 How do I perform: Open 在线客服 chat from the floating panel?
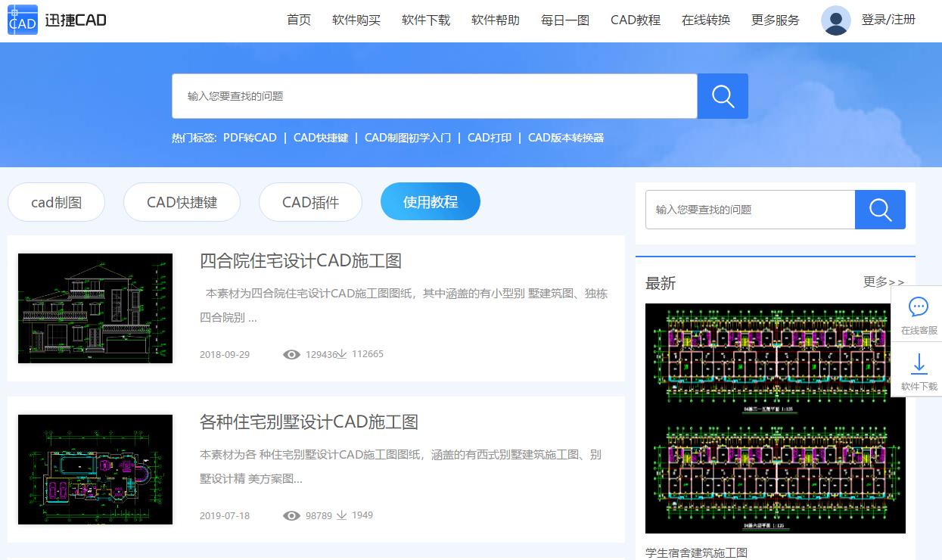[919, 313]
